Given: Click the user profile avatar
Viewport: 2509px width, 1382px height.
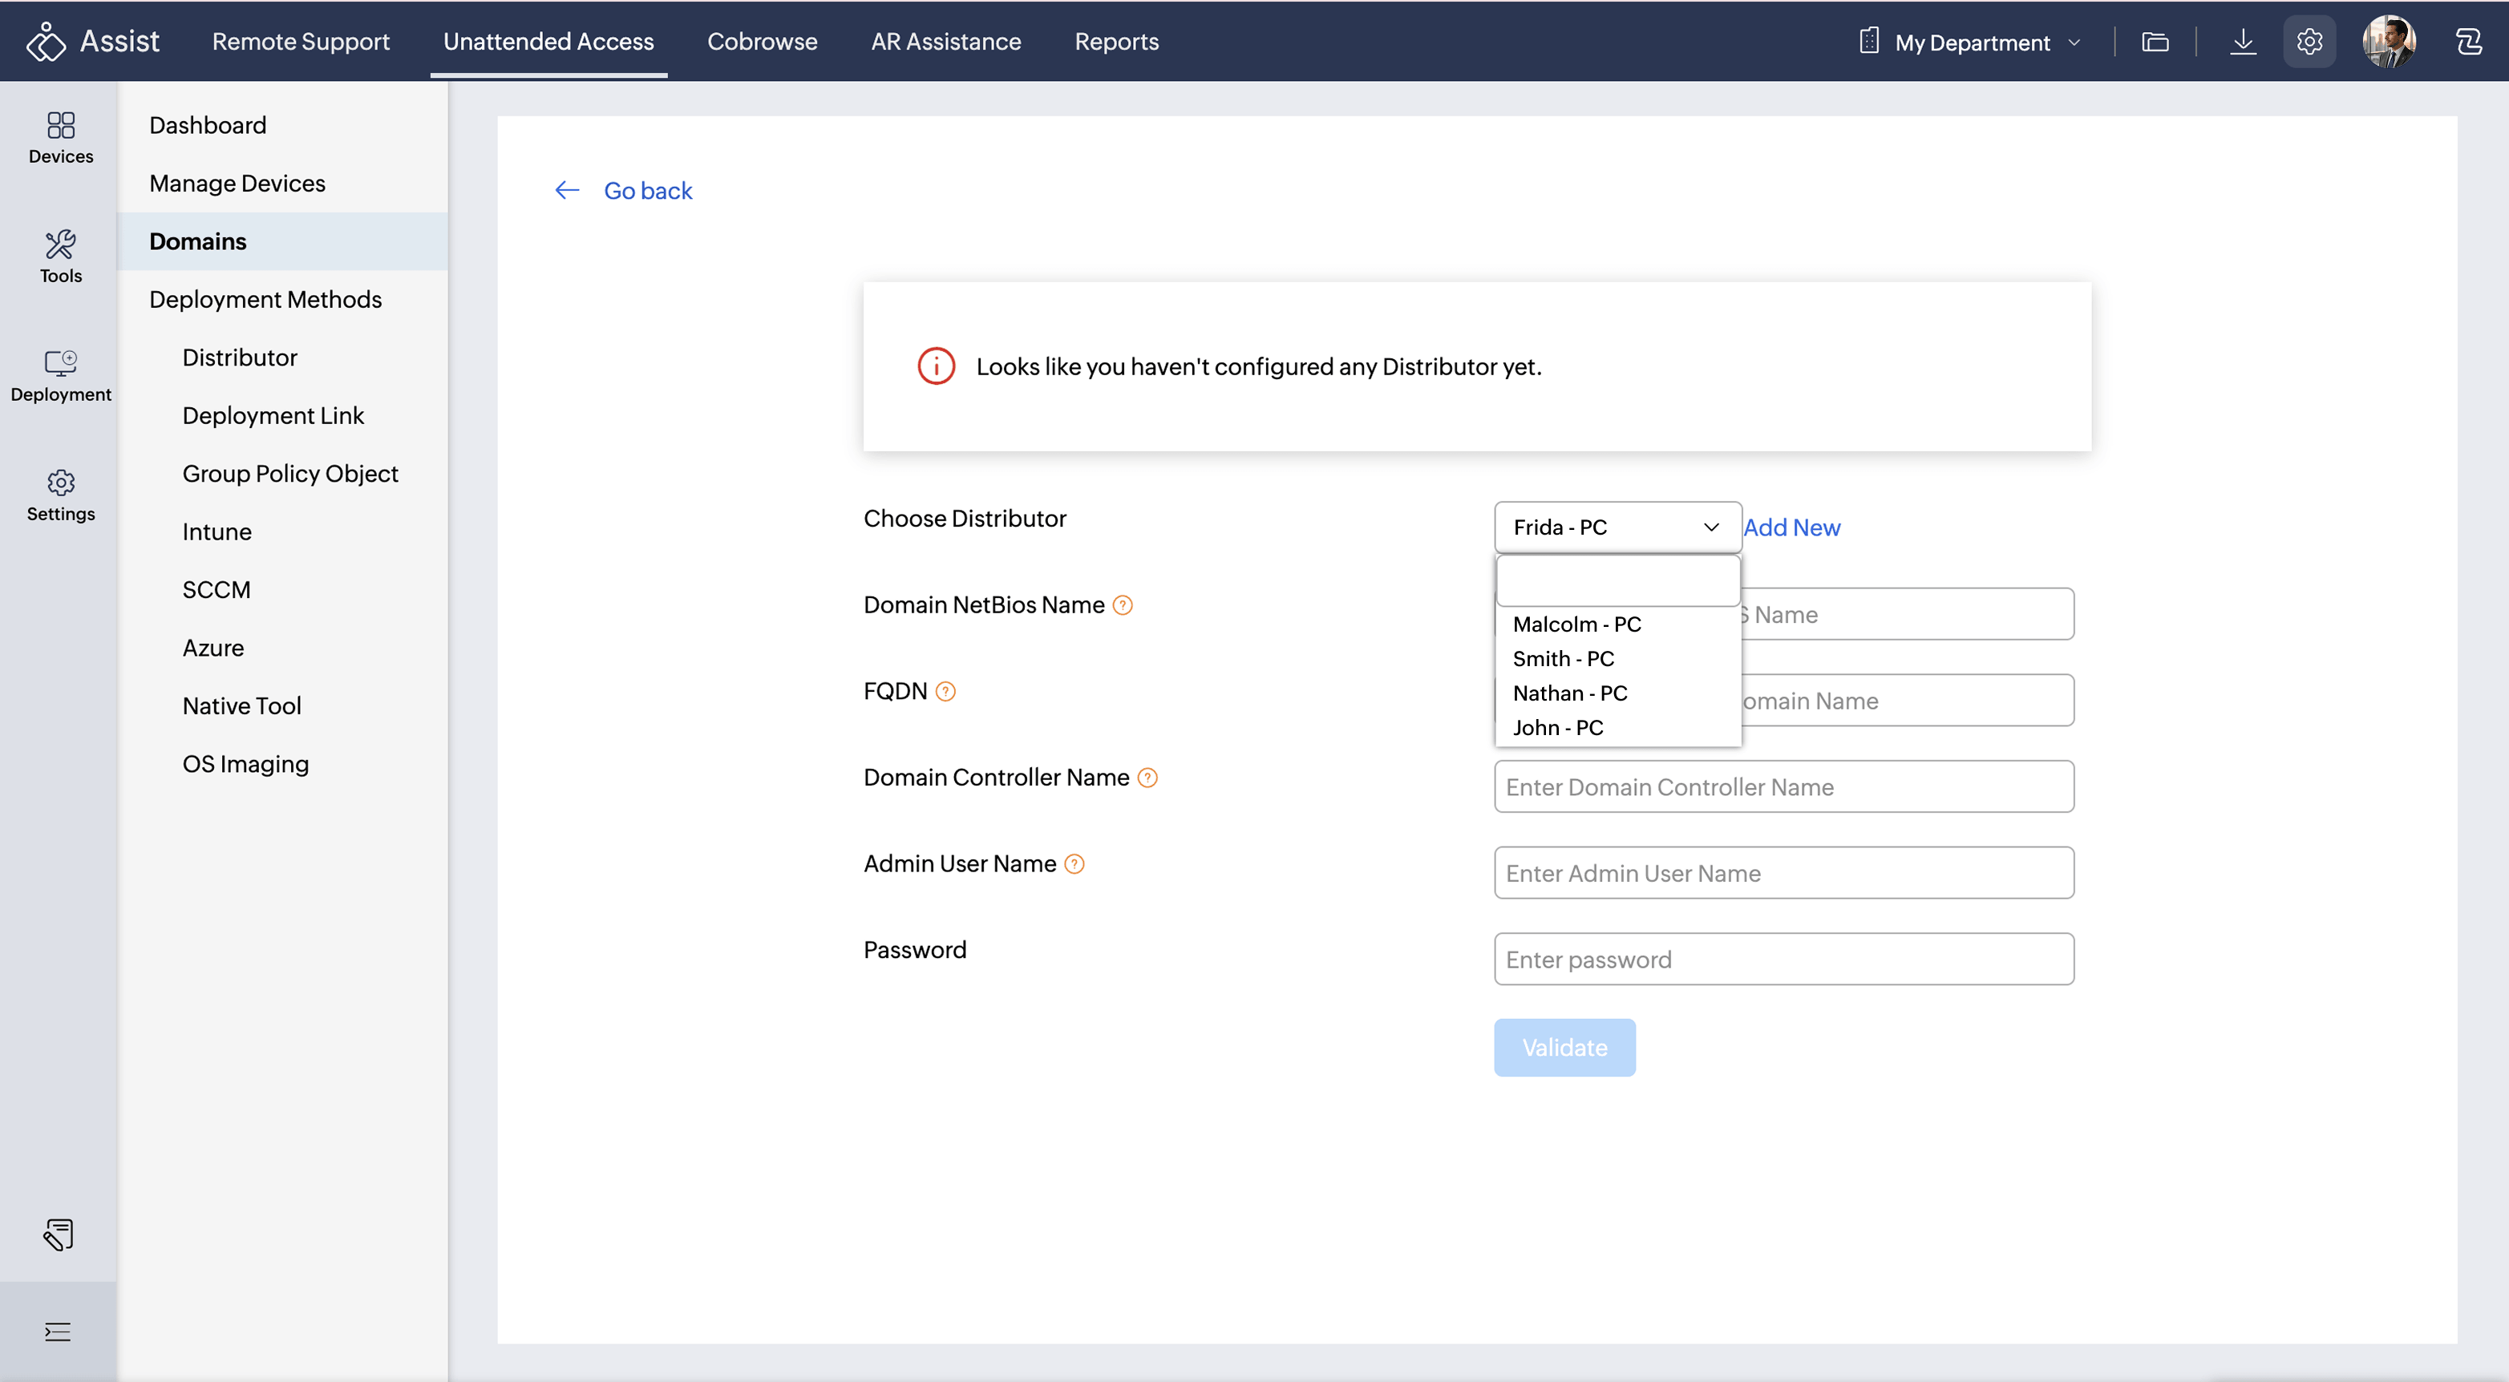Looking at the screenshot, I should click(x=2388, y=42).
